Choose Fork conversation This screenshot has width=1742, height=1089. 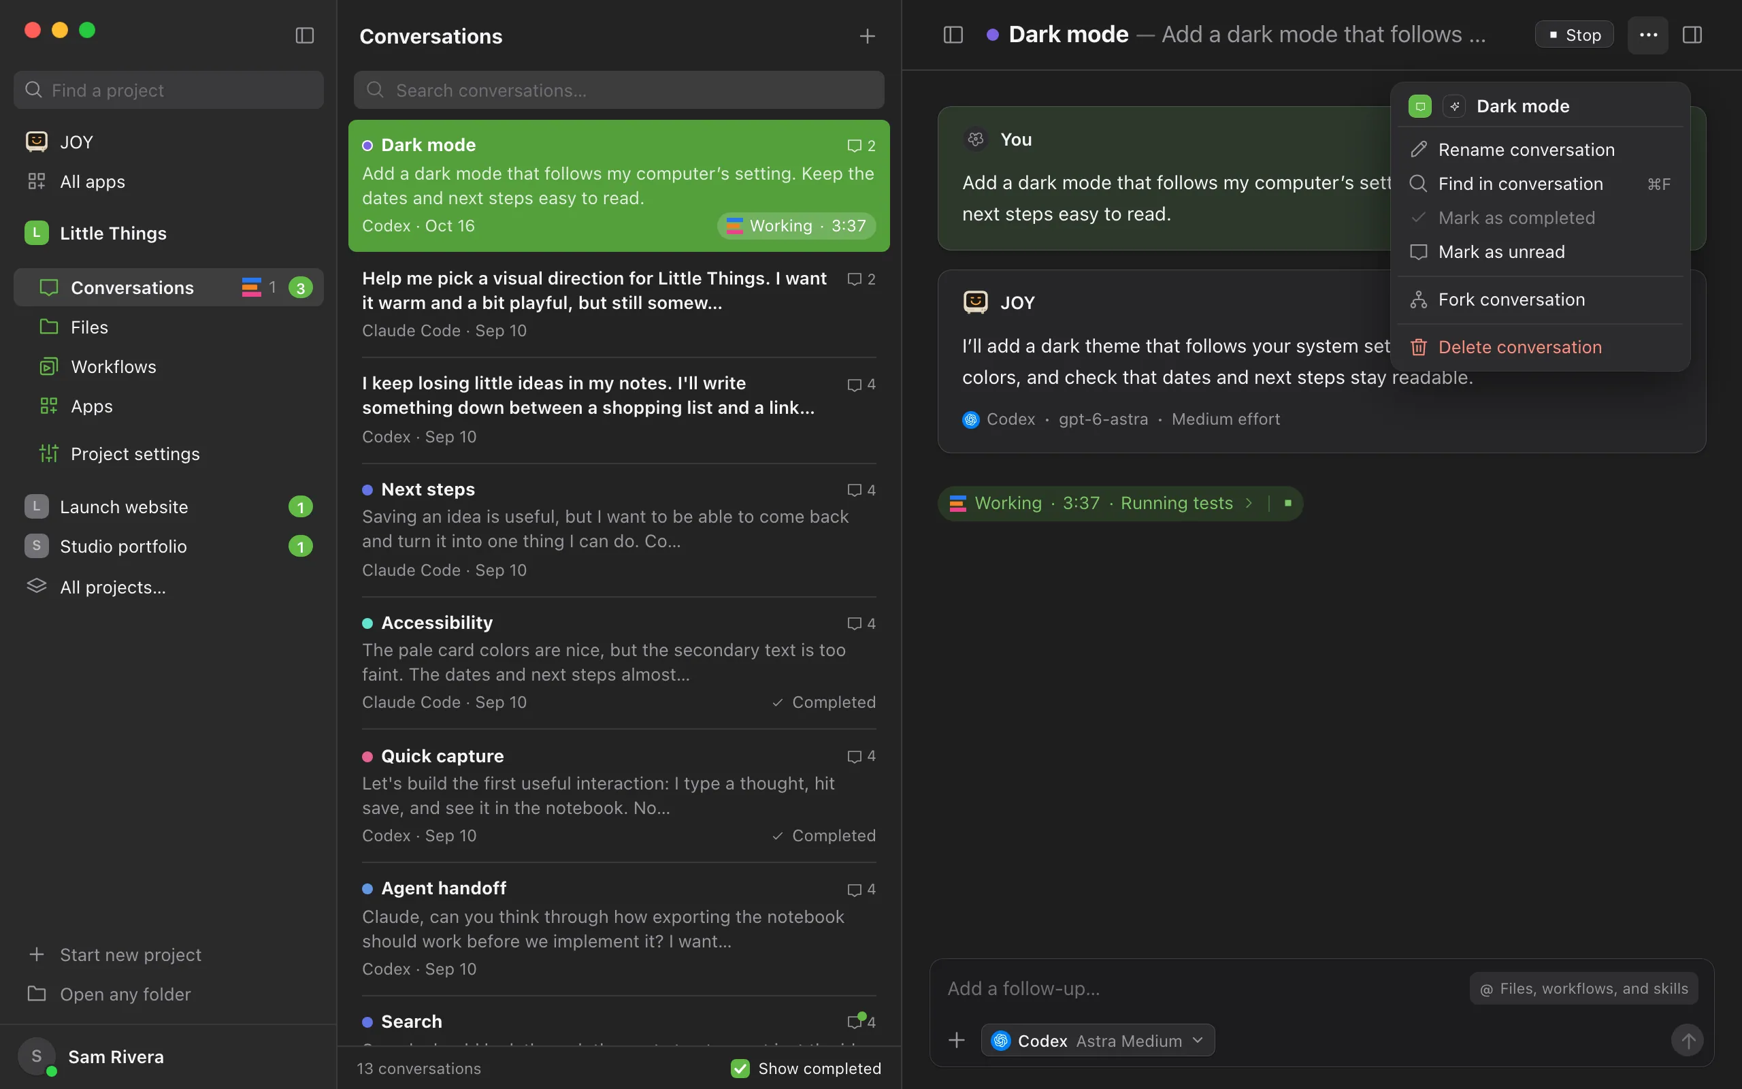(x=1540, y=299)
